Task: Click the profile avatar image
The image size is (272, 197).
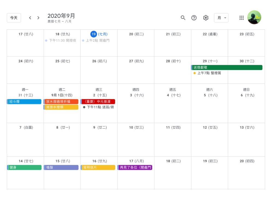Action: pyautogui.click(x=254, y=17)
